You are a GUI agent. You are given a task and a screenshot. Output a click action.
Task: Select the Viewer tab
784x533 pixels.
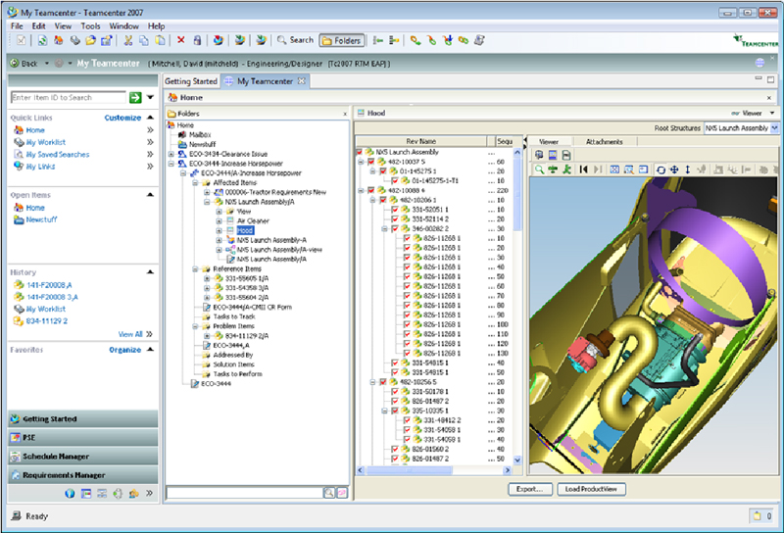point(549,142)
